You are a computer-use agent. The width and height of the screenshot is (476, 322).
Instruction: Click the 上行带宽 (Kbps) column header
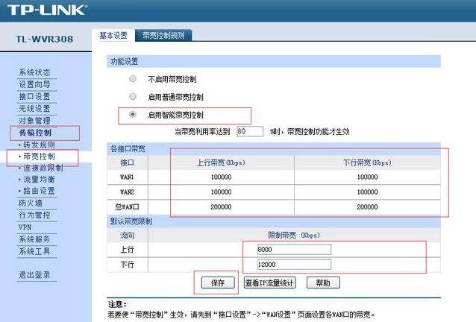(221, 162)
